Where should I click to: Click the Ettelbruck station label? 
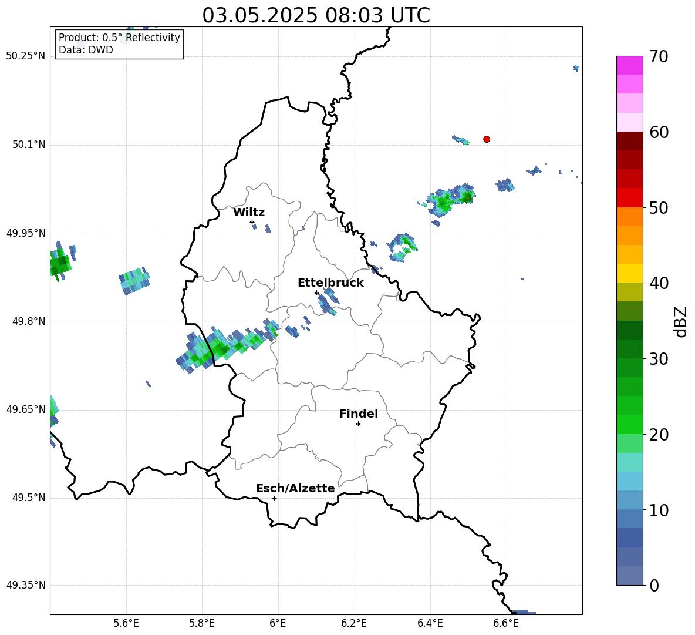pyautogui.click(x=330, y=283)
